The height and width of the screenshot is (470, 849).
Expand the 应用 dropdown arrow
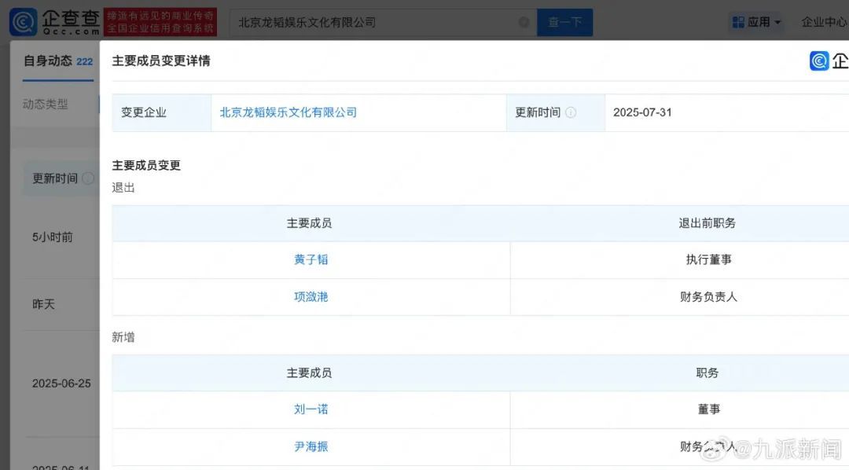pyautogui.click(x=777, y=23)
